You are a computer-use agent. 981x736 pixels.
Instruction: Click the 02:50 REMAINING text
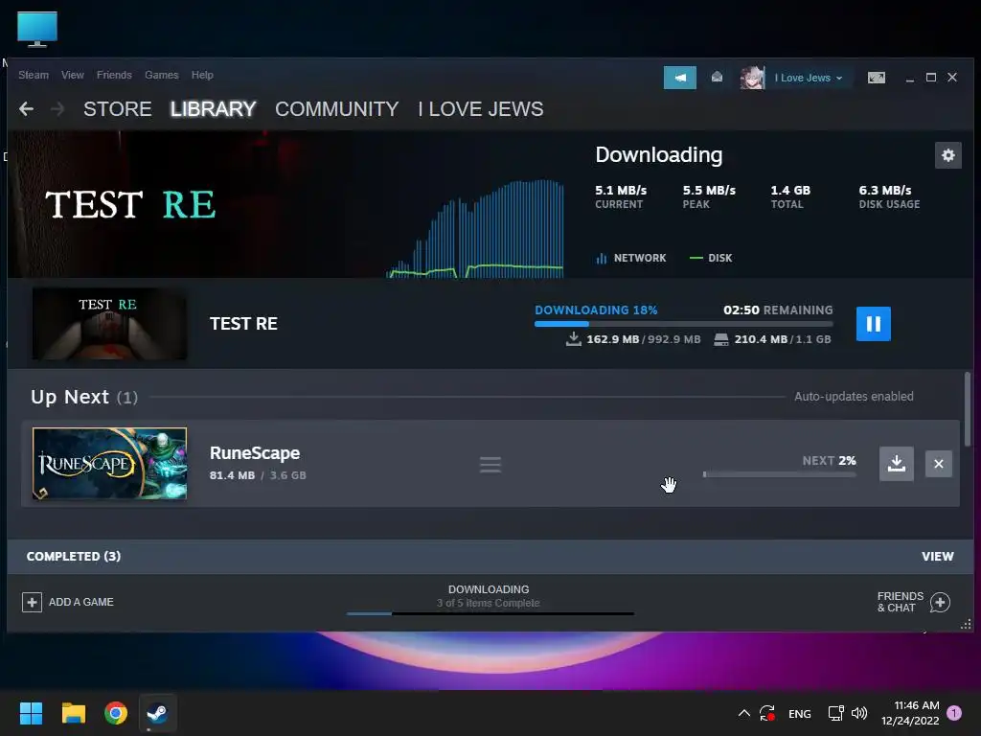pyautogui.click(x=778, y=310)
